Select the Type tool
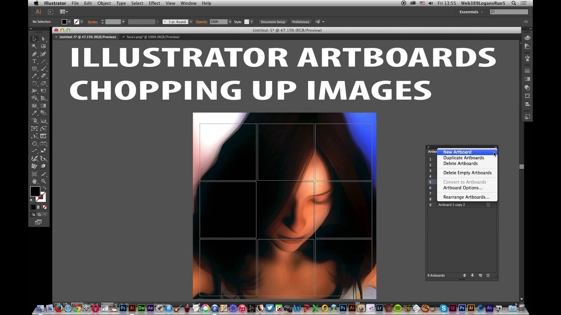Screen dimensions: 561x315 pyautogui.click(x=34, y=61)
